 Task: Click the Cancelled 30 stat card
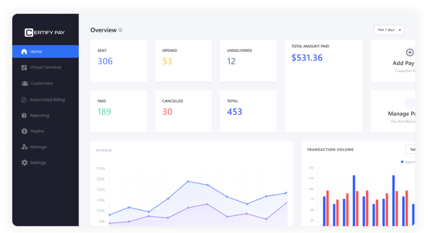(183, 111)
